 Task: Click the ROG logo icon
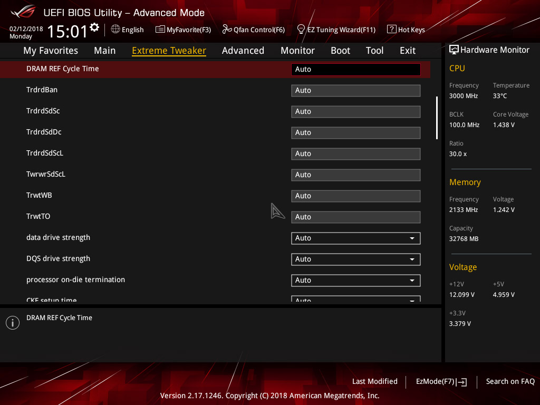[23, 12]
